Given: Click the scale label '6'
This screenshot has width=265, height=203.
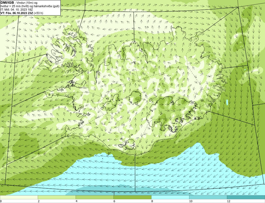Looking at the screenshot, I should pyautogui.click(x=114, y=201).
